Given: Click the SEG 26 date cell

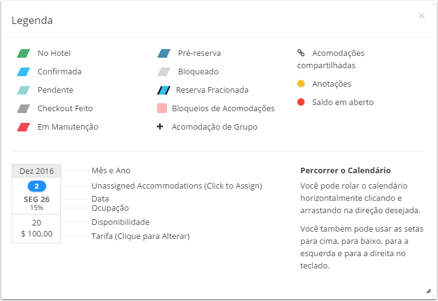Looking at the screenshot, I should coord(36,200).
